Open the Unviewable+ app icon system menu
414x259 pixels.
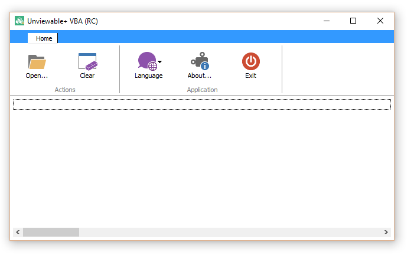(x=19, y=21)
